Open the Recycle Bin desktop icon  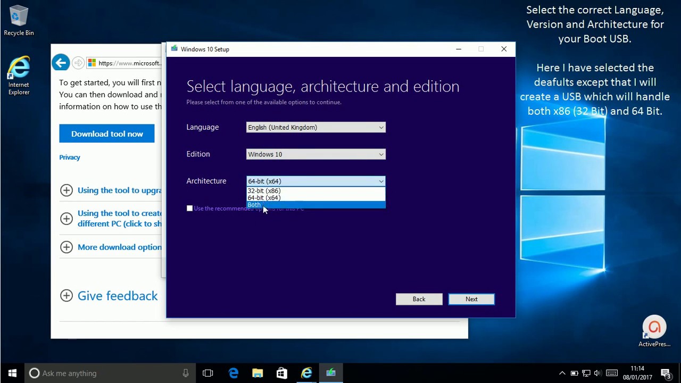[x=19, y=21]
